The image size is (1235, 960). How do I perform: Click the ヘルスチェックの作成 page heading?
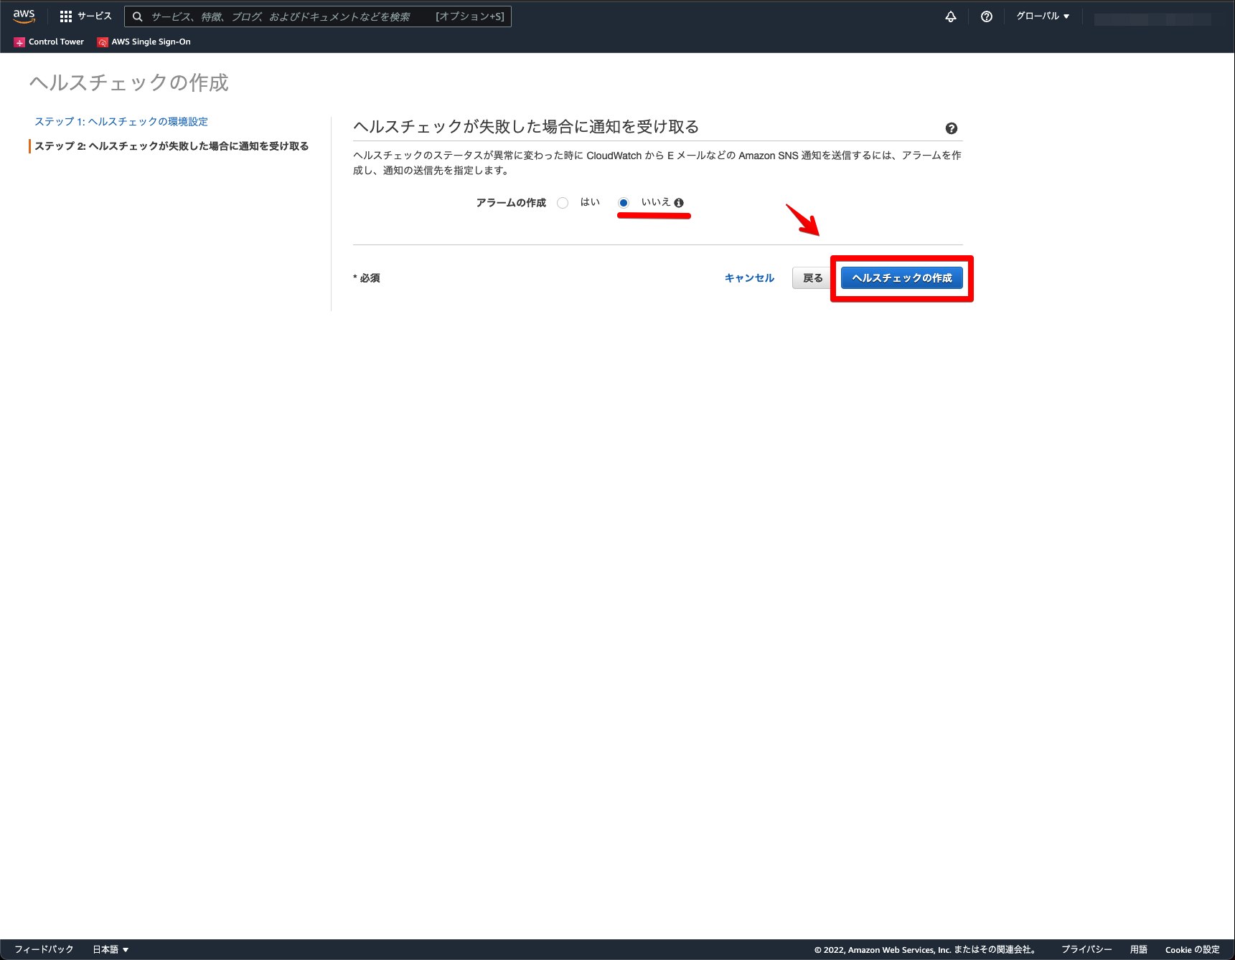click(128, 83)
